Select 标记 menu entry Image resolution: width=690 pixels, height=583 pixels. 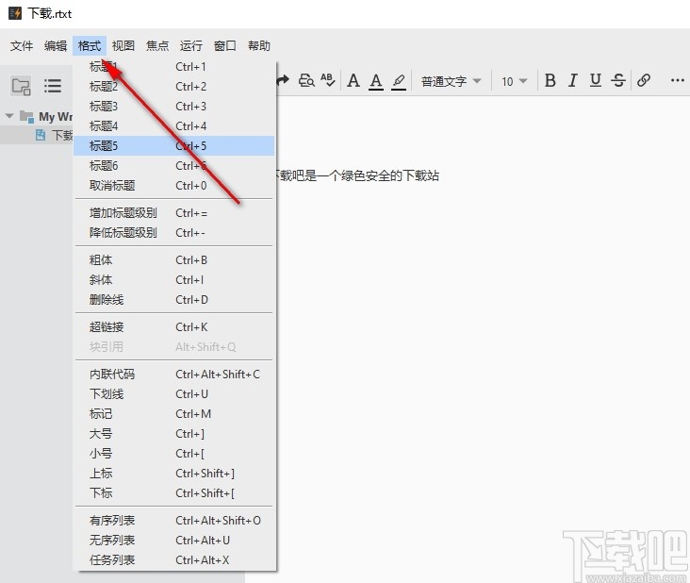pos(174,413)
